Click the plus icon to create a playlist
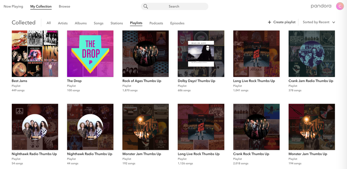347x169 pixels. (269, 22)
